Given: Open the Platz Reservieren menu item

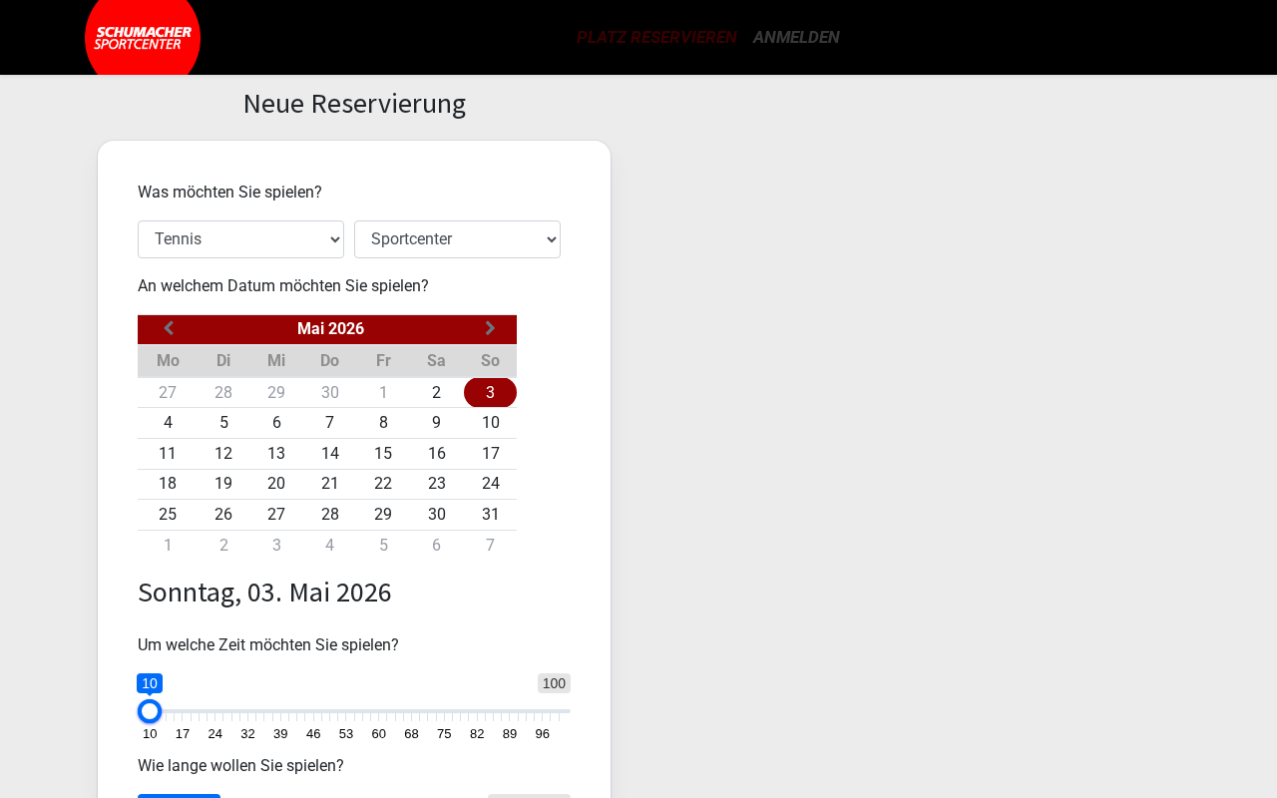Looking at the screenshot, I should click(656, 37).
